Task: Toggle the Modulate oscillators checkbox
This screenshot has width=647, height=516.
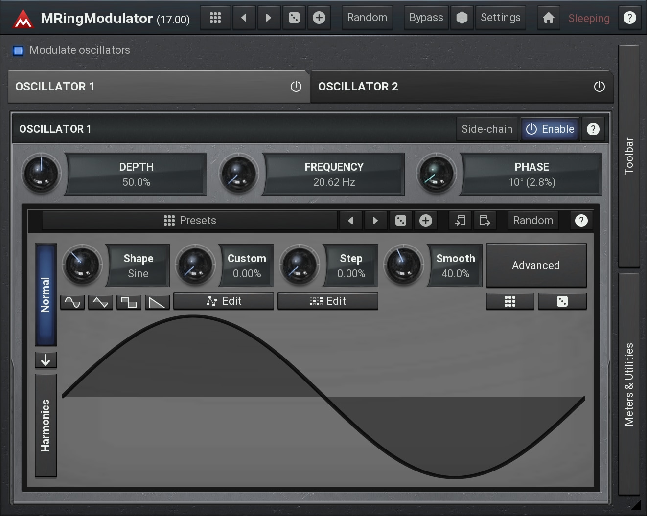Action: [19, 50]
